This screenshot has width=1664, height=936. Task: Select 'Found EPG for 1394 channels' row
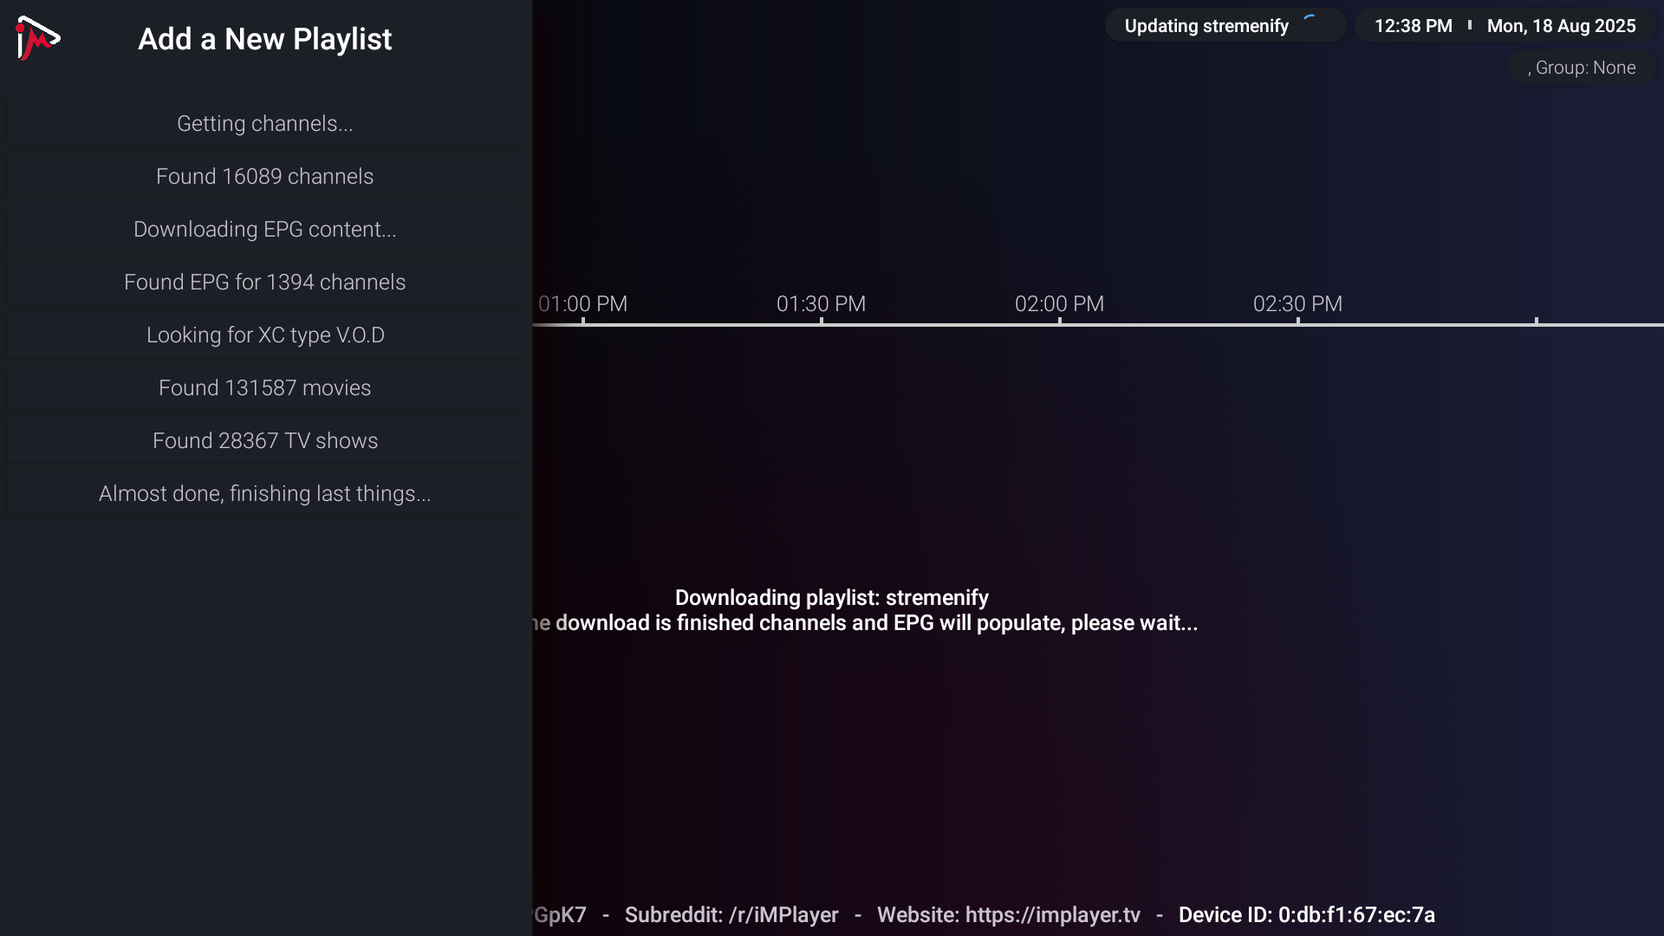[x=264, y=283]
